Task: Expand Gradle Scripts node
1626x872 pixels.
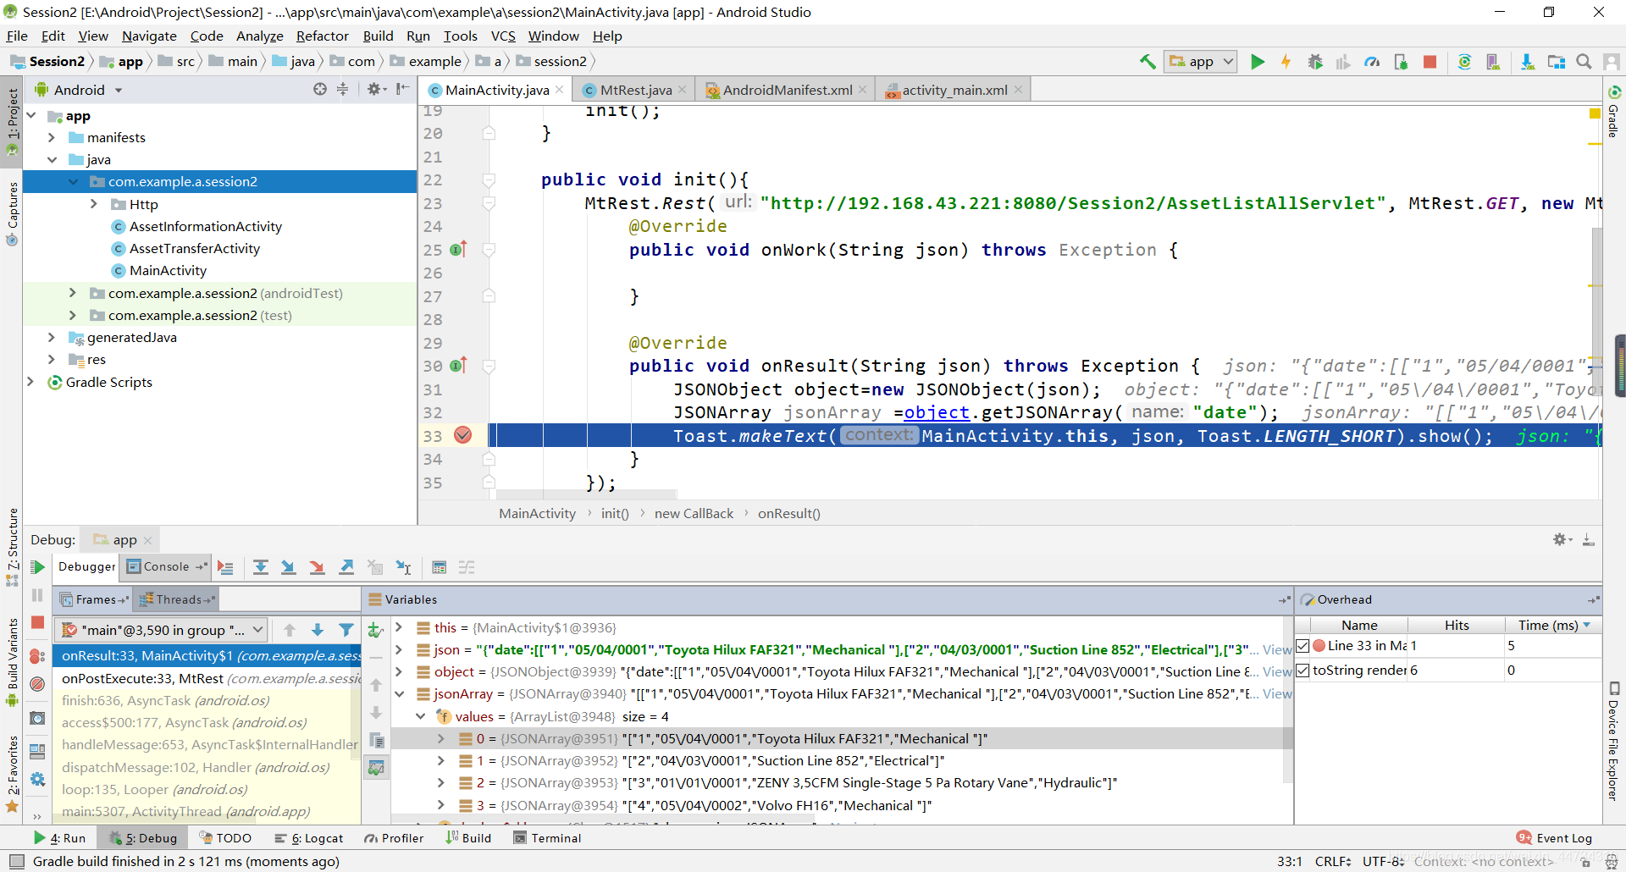Action: point(30,382)
